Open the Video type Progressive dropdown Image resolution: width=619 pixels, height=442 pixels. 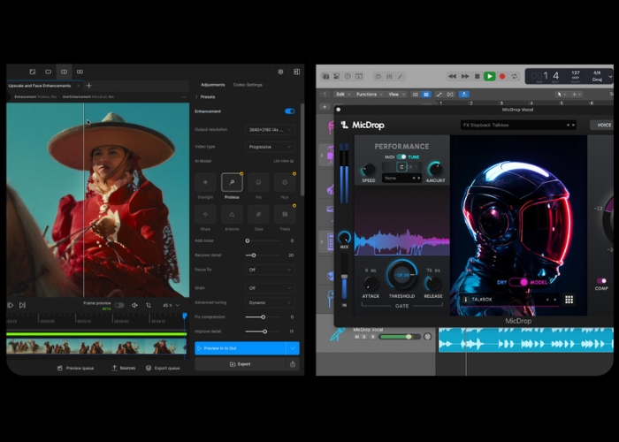pos(270,147)
